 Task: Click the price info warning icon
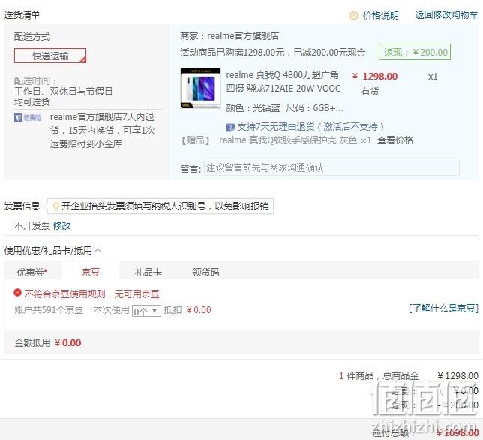(354, 16)
